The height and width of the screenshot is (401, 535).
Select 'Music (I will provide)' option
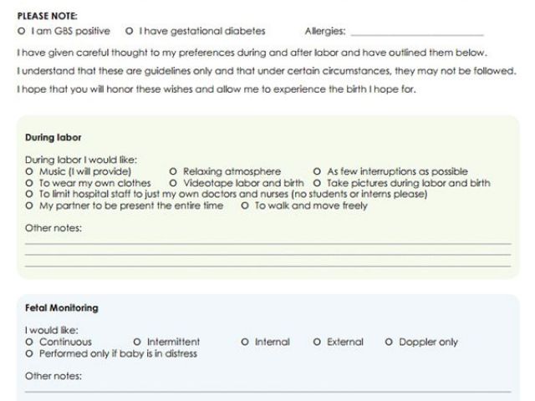(x=30, y=172)
